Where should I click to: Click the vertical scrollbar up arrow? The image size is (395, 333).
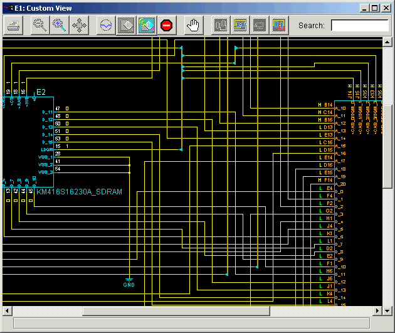coord(387,42)
